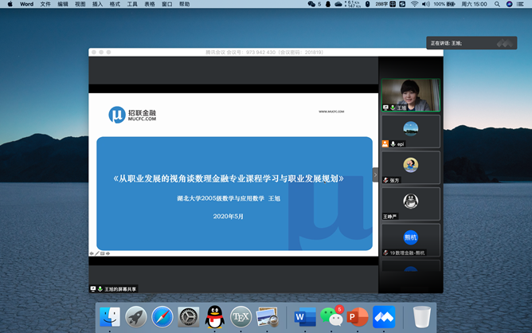Image resolution: width=532 pixels, height=333 pixels.
Task: Open System Preferences from the Dock
Action: point(189,317)
